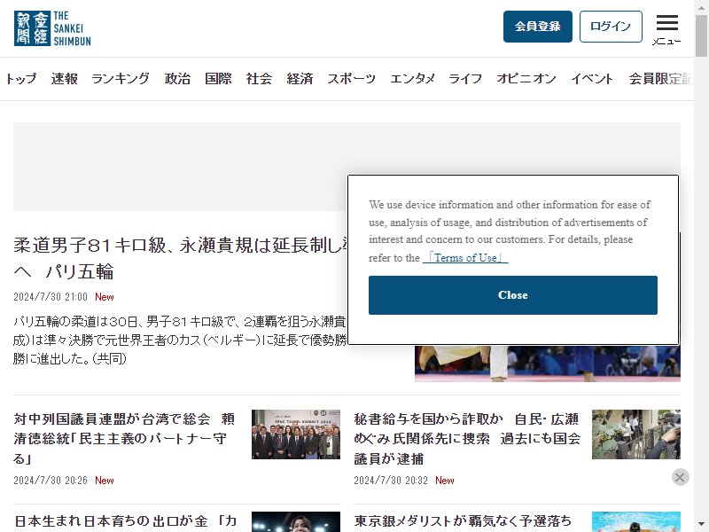Image resolution: width=709 pixels, height=532 pixels.
Task: Open the イベント section
Action: coord(592,79)
